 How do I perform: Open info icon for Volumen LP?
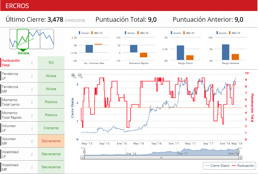coord(32,128)
